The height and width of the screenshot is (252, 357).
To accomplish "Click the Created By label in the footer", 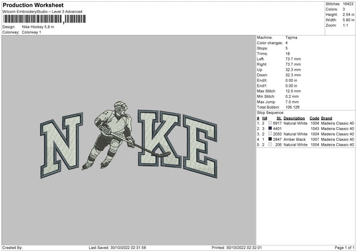I will click(12, 248).
